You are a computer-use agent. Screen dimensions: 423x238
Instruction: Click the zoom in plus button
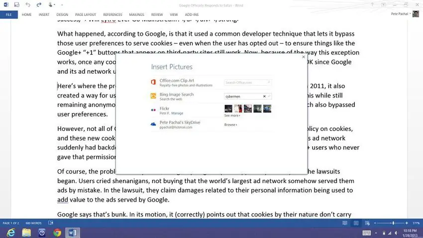click(407, 223)
